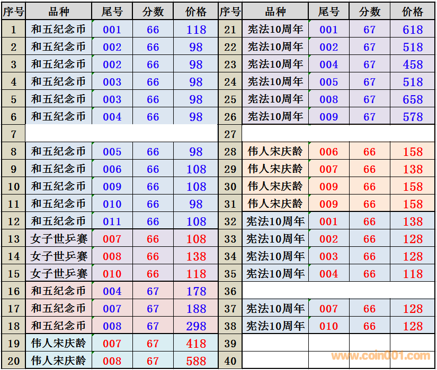437x370 pixels.
Task: Click the price 418 in row 19
Action: click(196, 344)
